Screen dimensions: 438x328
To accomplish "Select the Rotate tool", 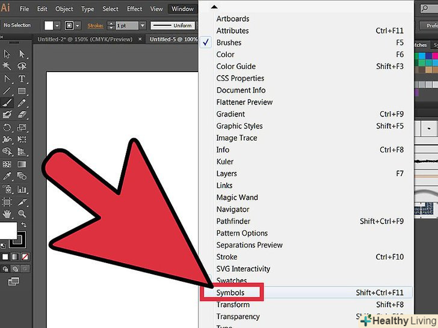I will pos(7,128).
